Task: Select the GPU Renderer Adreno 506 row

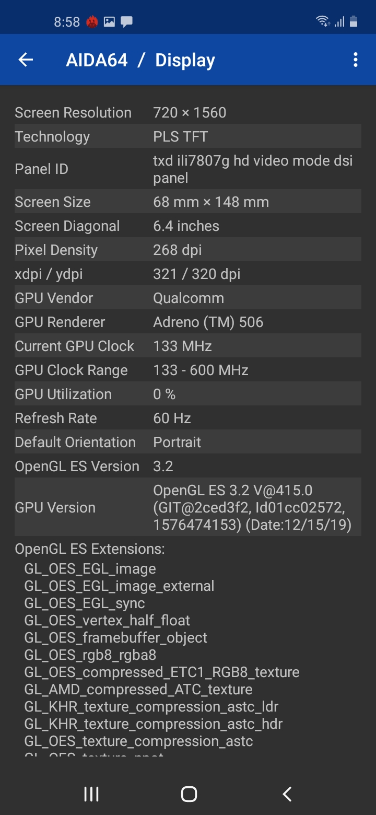Action: pyautogui.click(x=188, y=322)
